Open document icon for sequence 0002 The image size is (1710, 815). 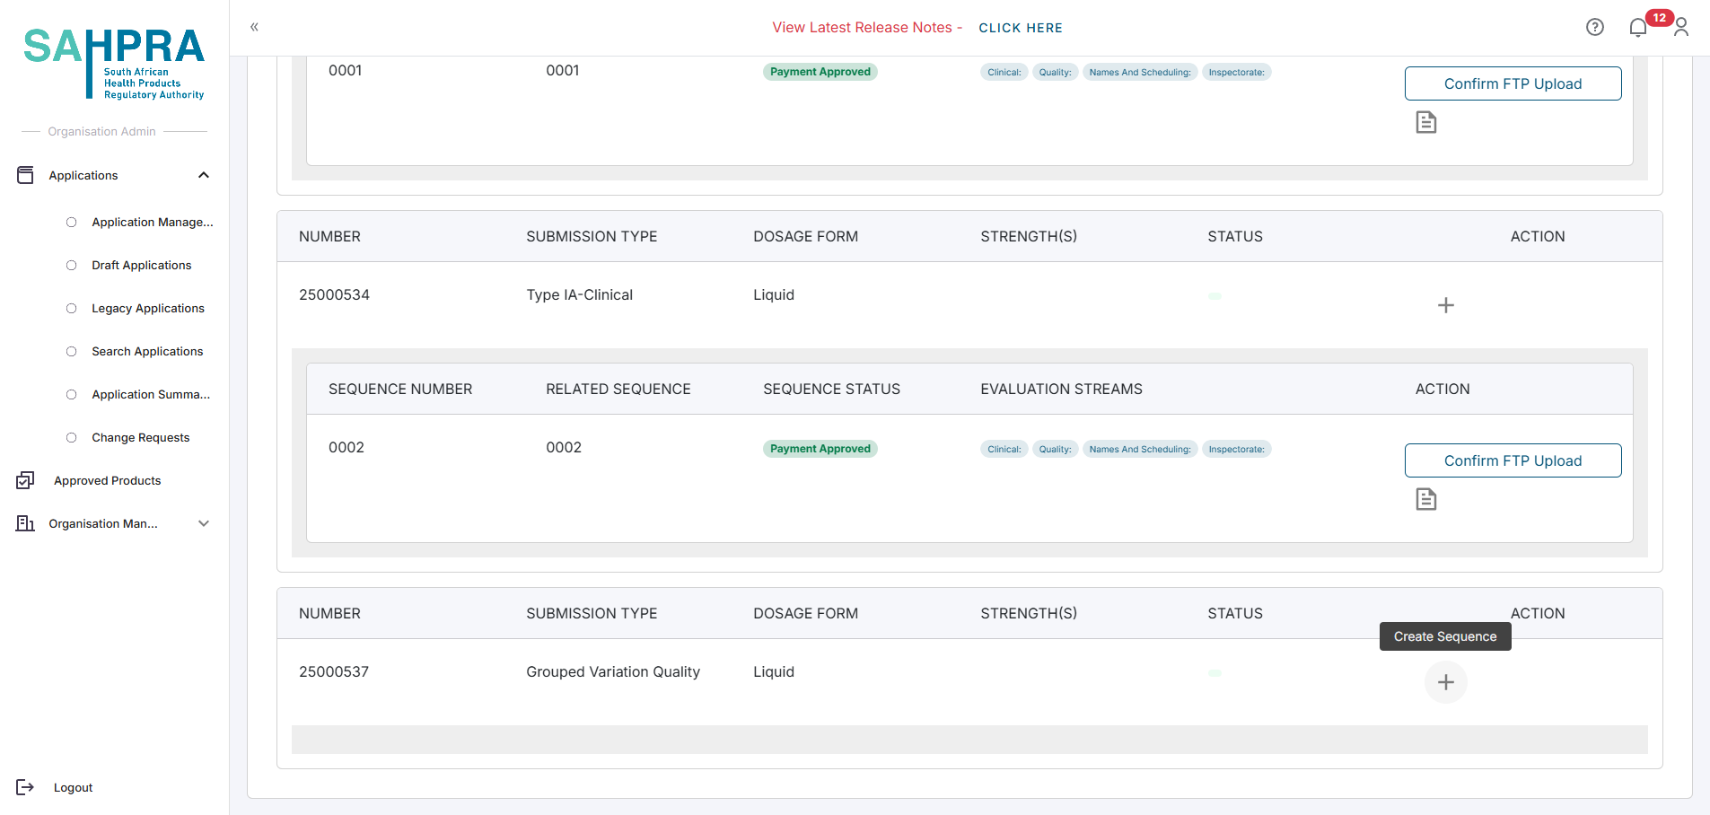(1425, 499)
